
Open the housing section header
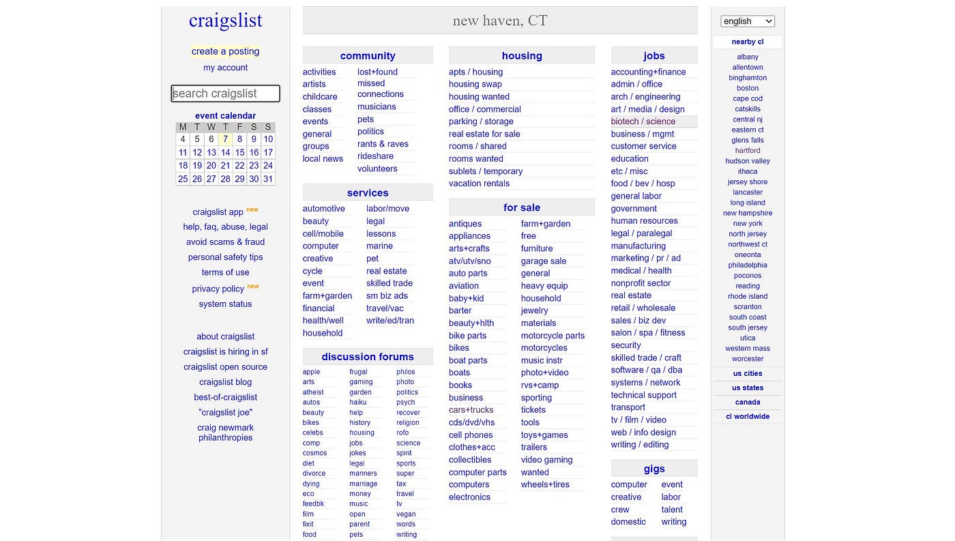pyautogui.click(x=522, y=56)
